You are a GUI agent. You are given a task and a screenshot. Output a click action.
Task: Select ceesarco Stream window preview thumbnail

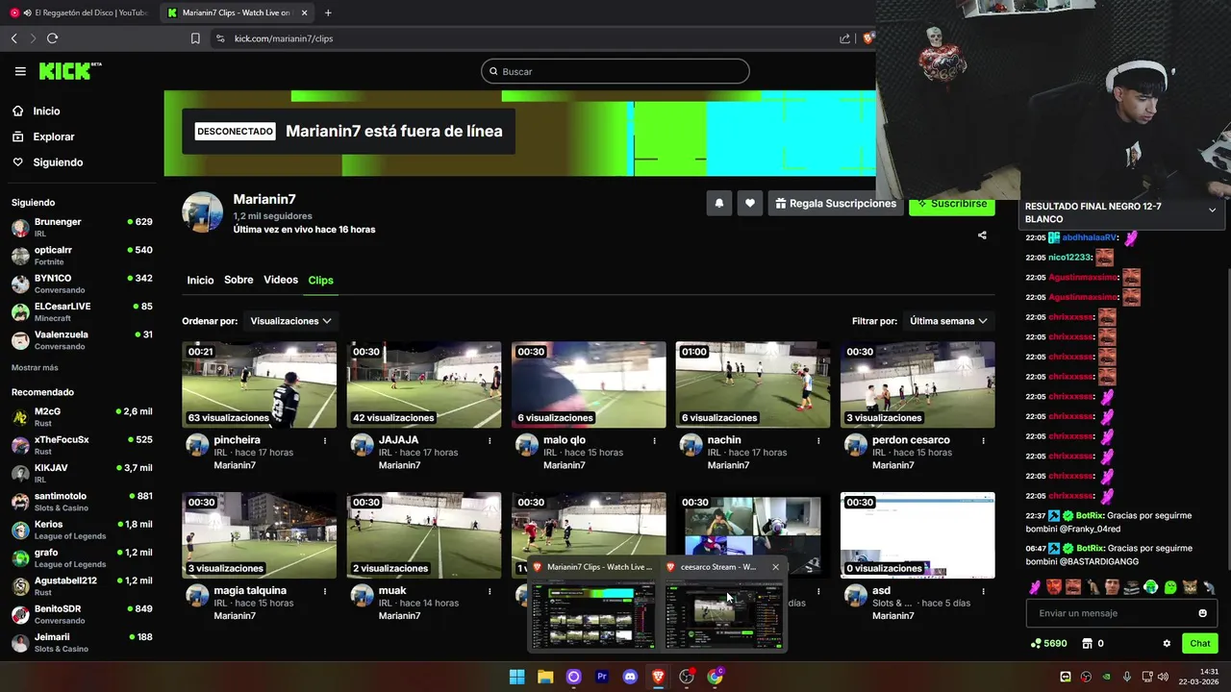coord(724,615)
